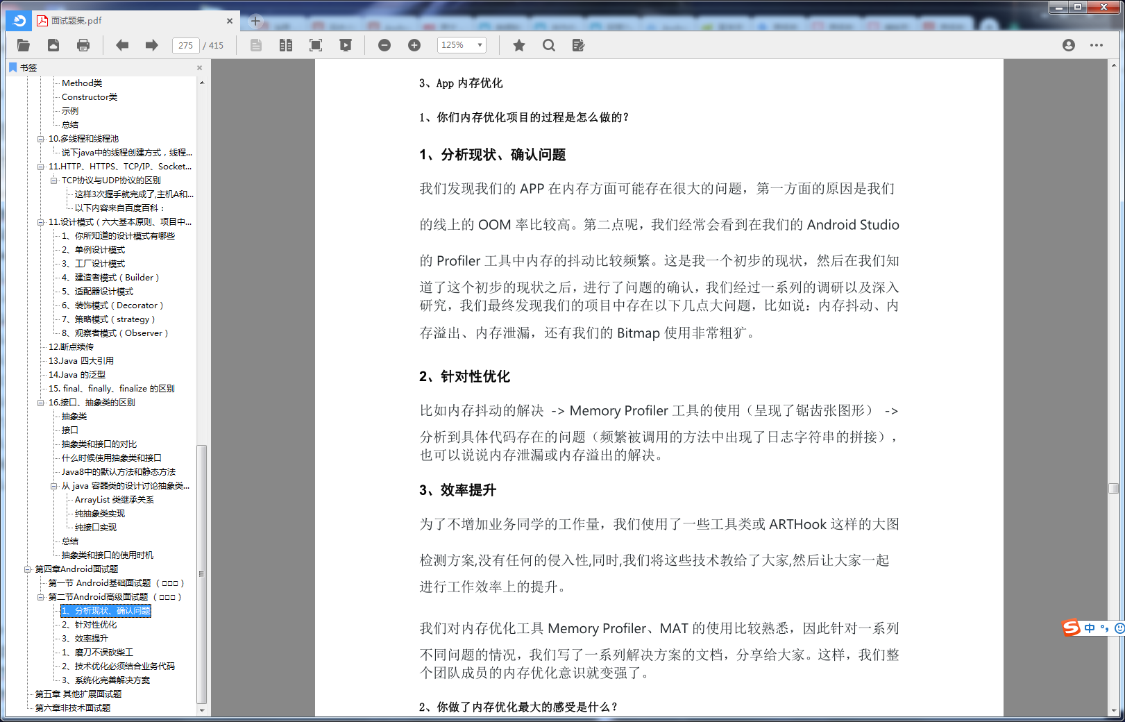Go to next page with right arrow

click(151, 45)
